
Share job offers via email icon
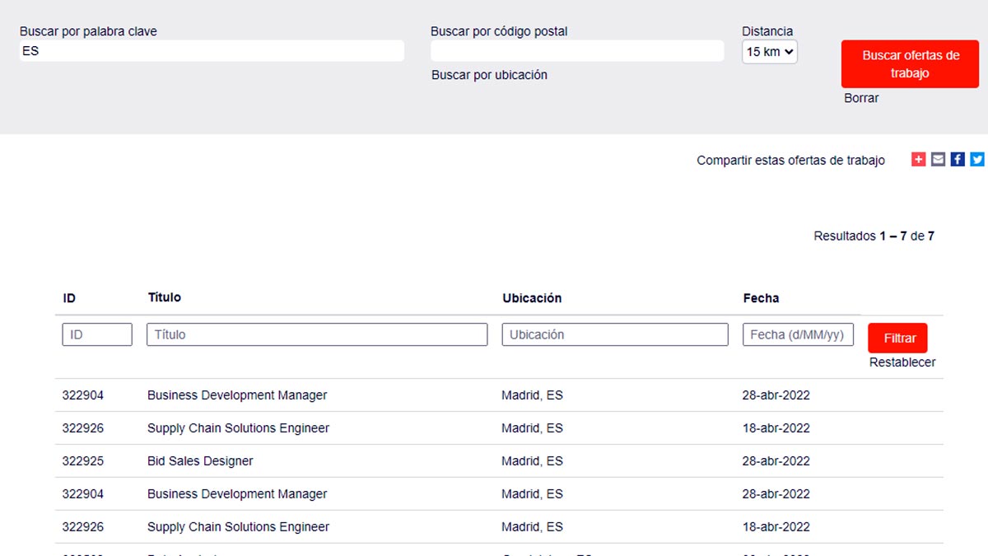[x=938, y=160]
